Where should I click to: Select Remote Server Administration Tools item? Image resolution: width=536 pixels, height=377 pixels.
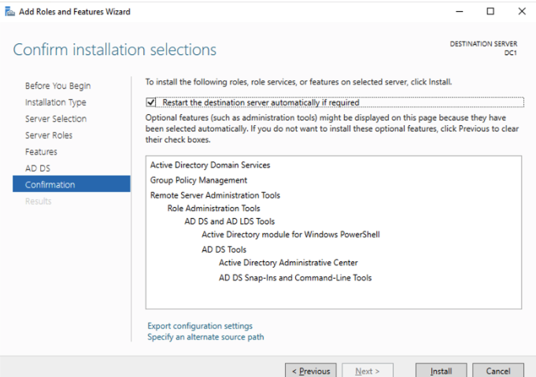point(215,195)
